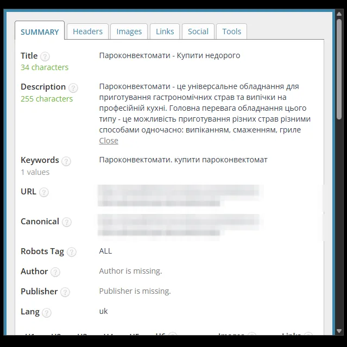347x347 pixels.
Task: Click the blurred Canonical value
Action: click(x=180, y=225)
